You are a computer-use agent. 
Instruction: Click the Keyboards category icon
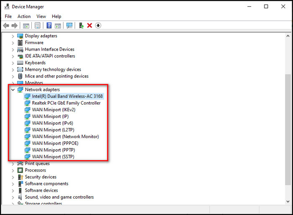tap(20, 63)
